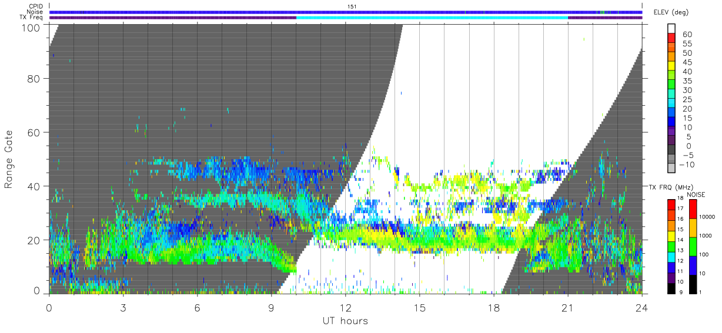Viewport: 722px width, 333px height.
Task: Click the '100' label on NOISE scale
Action: 704,254
